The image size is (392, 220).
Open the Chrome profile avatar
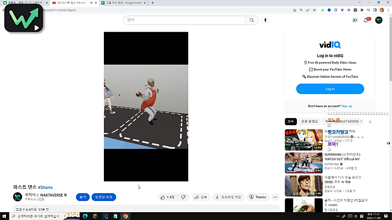click(382, 10)
